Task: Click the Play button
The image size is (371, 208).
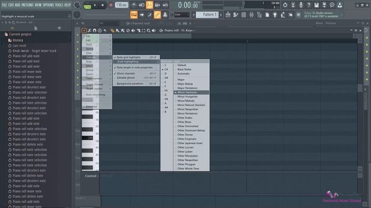Action: 95,5
